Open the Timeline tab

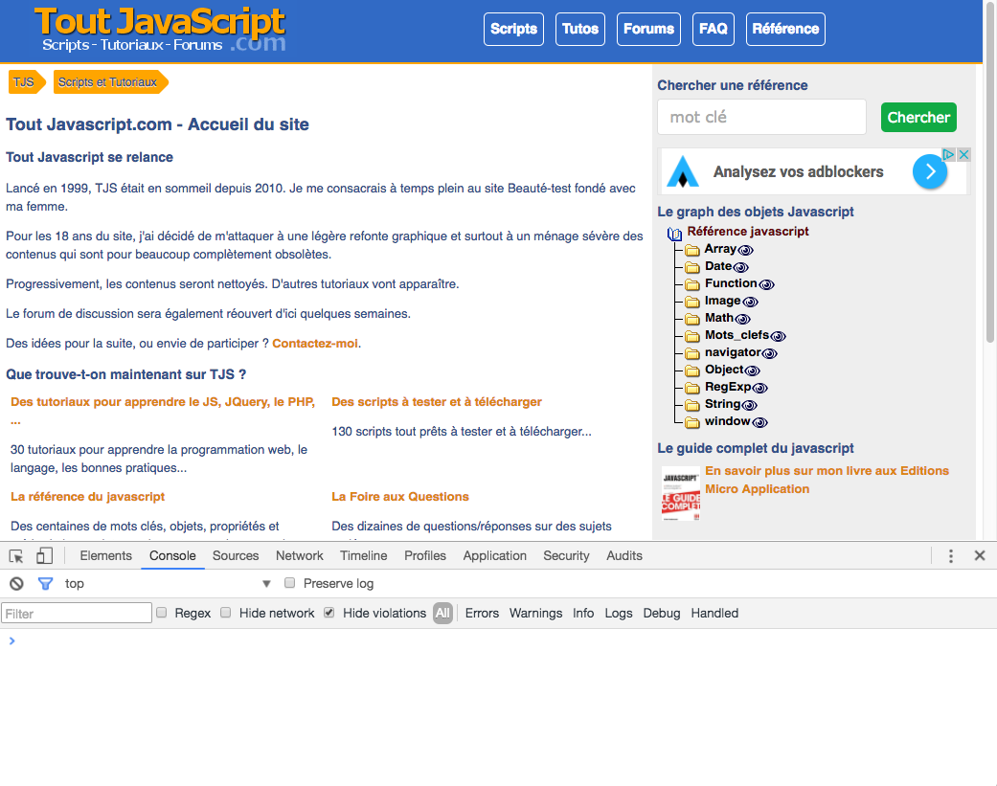pyautogui.click(x=363, y=555)
